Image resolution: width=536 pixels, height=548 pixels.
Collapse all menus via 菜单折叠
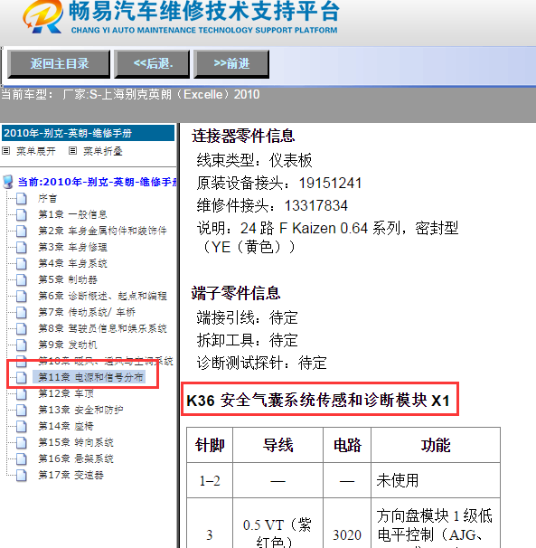103,151
